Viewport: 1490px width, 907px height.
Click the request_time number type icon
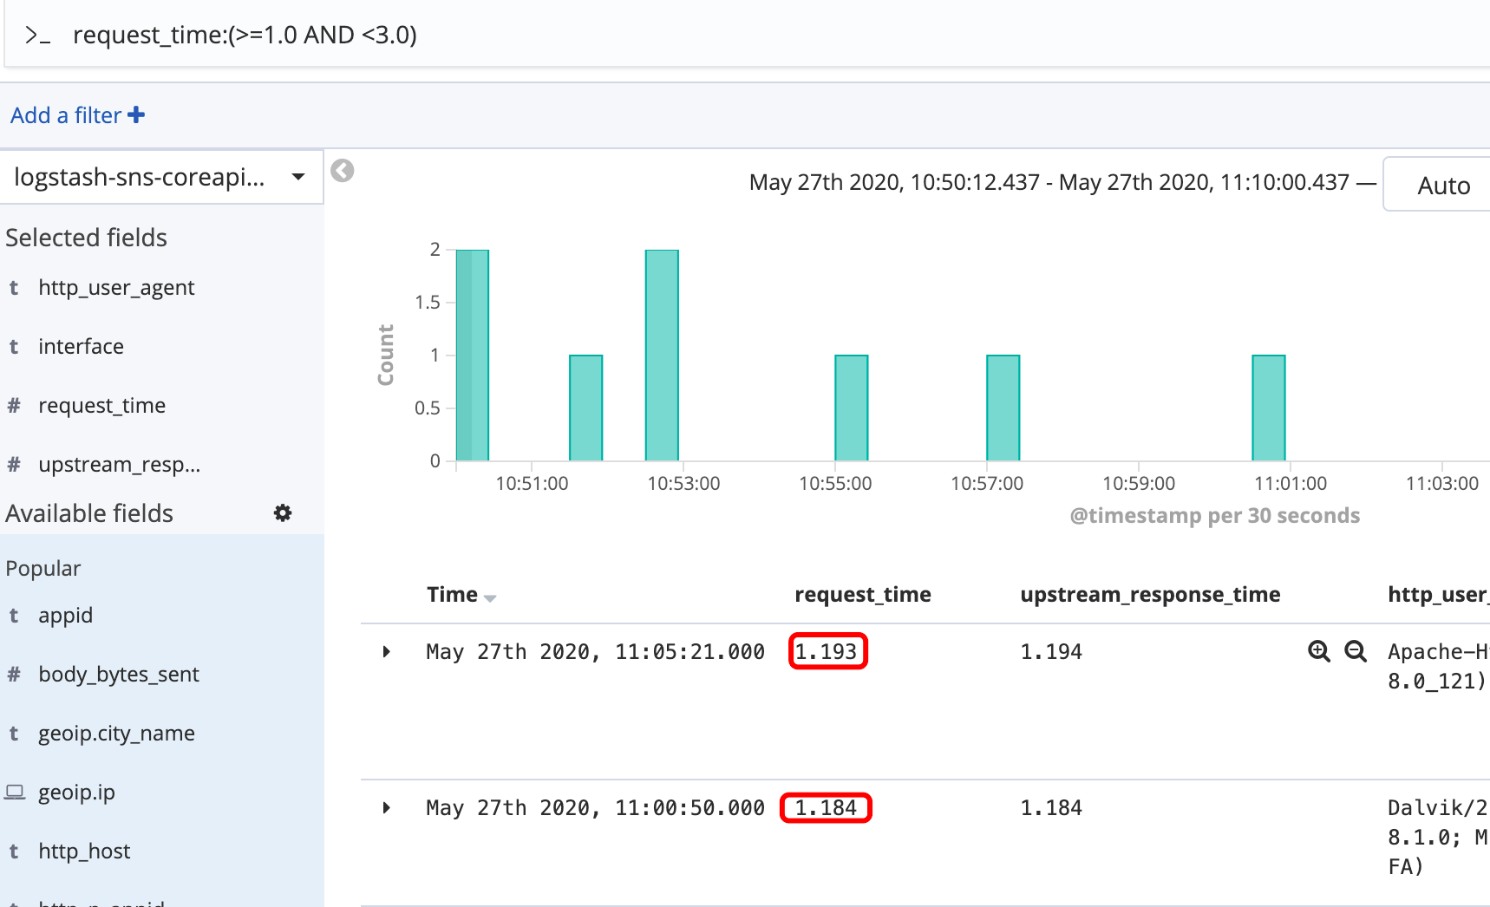(14, 406)
